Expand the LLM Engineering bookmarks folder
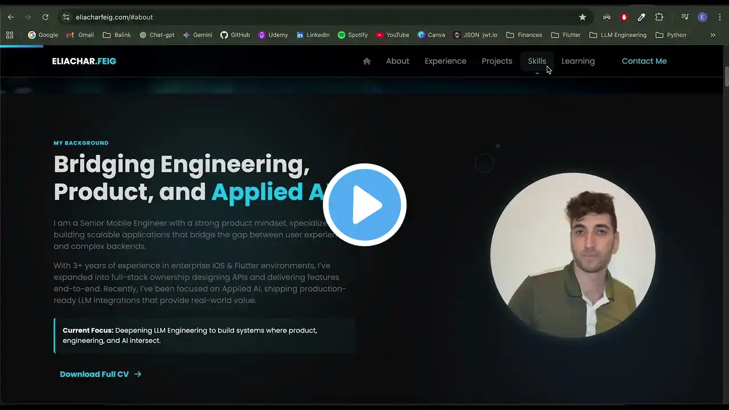This screenshot has width=729, height=410. tap(618, 35)
